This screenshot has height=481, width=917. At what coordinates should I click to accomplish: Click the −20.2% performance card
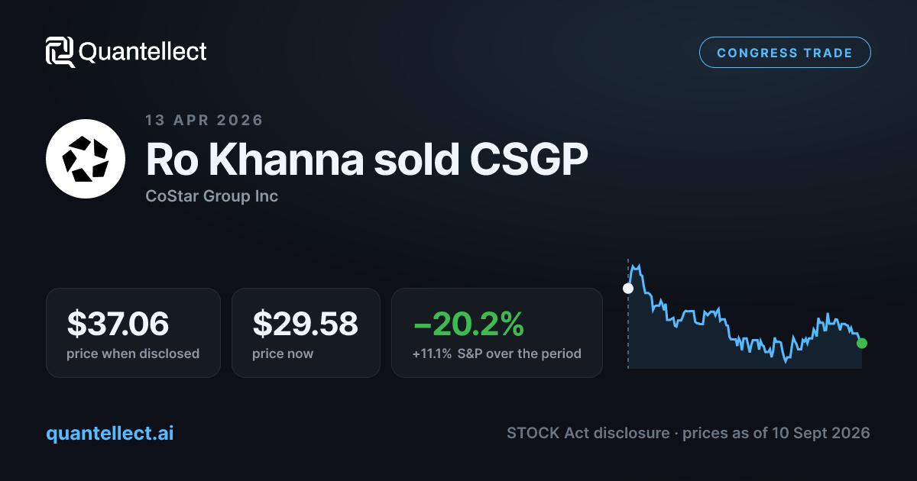tap(497, 333)
